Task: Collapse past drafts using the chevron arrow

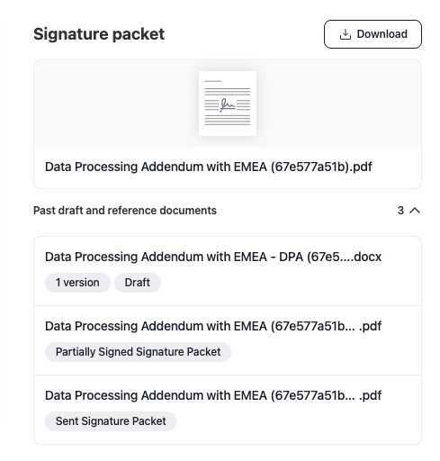Action: 415,211
